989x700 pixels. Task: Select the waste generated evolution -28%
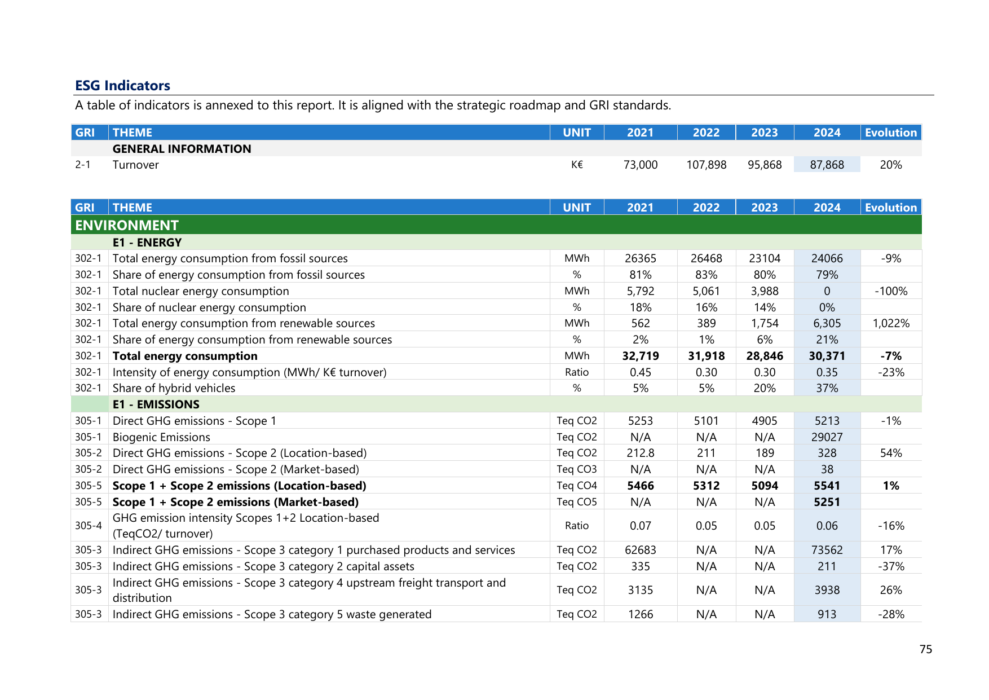click(x=891, y=614)
